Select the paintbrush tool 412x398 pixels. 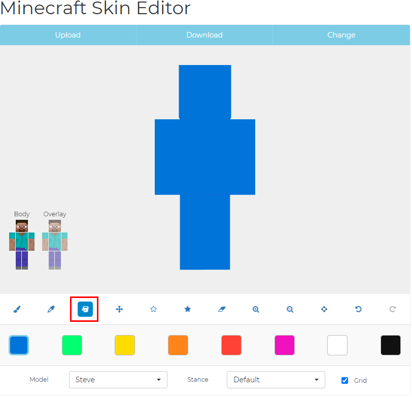[x=17, y=309]
